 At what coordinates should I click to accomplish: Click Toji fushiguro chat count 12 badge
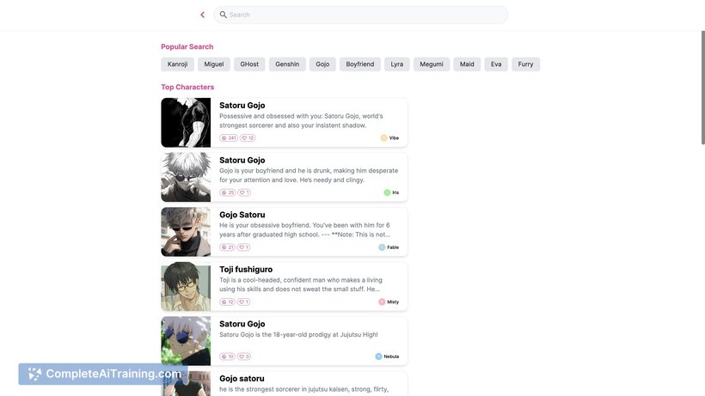(x=228, y=302)
